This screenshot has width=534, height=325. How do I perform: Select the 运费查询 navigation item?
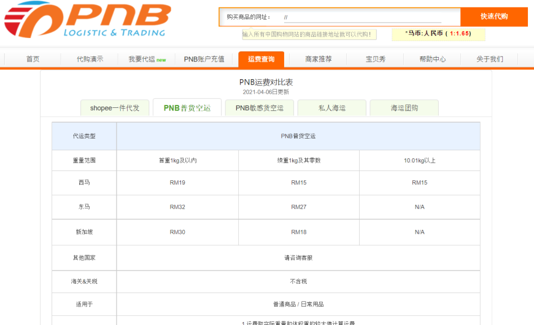pos(261,59)
